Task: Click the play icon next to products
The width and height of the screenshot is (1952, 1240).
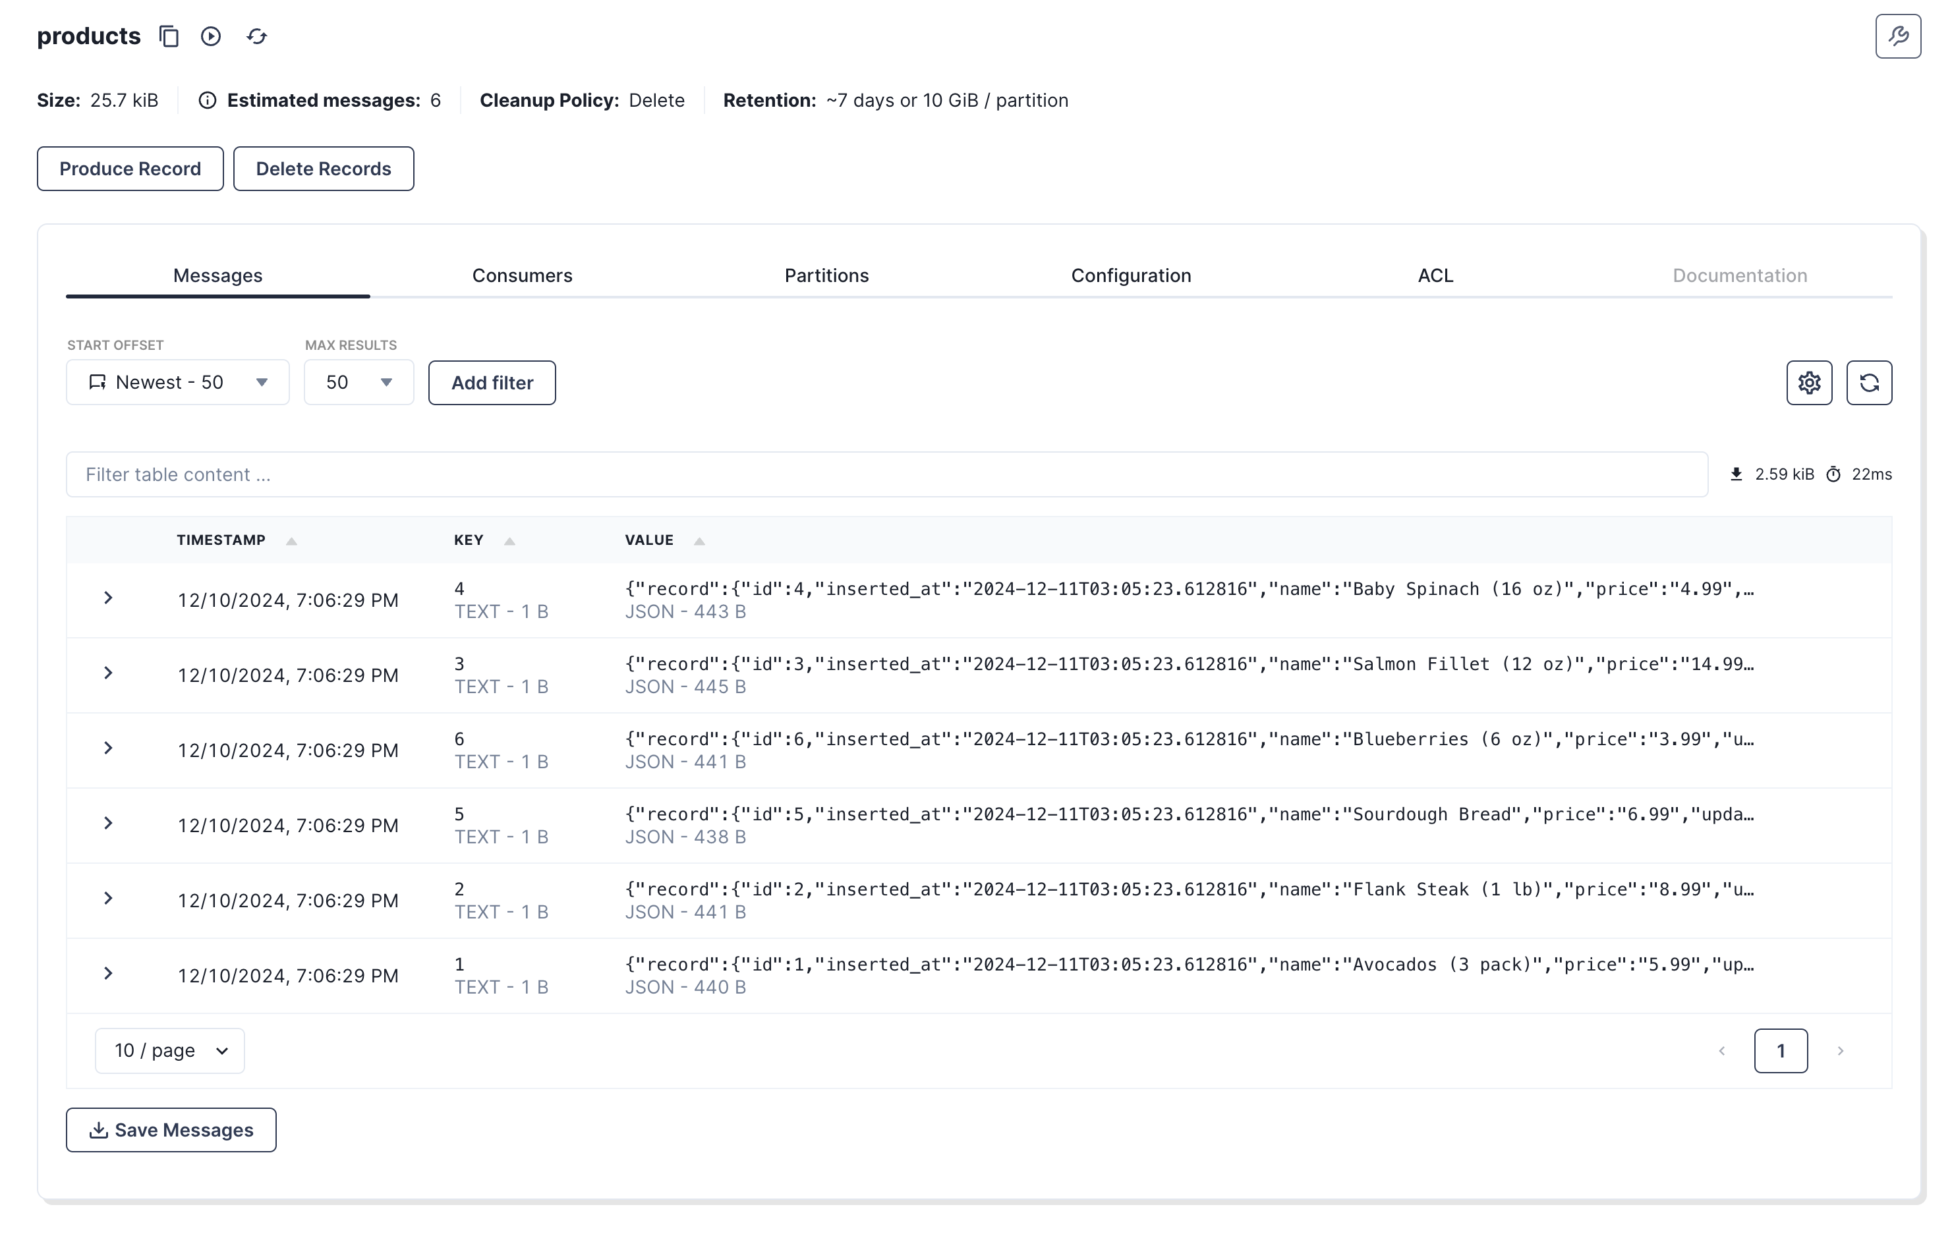Action: point(211,36)
